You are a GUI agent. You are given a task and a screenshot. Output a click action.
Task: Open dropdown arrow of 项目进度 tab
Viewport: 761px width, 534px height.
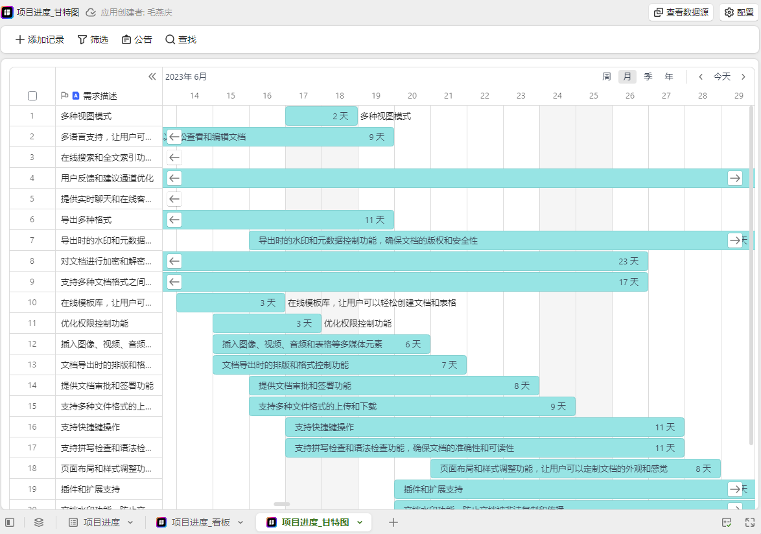pos(130,522)
